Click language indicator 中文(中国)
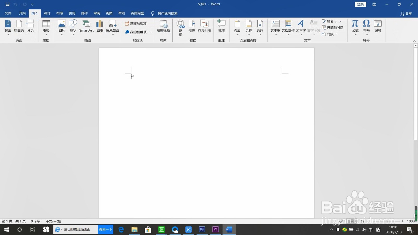The height and width of the screenshot is (235, 418). click(53, 221)
